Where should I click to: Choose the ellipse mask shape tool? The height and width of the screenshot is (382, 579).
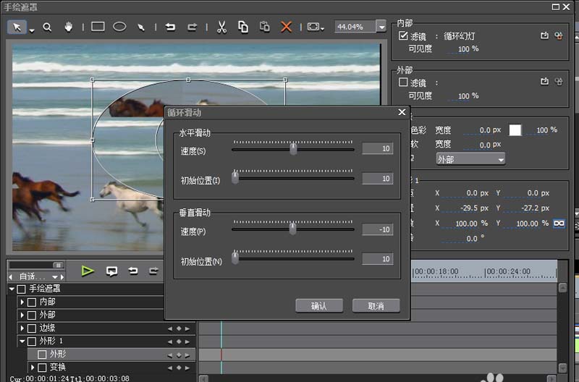click(x=119, y=27)
